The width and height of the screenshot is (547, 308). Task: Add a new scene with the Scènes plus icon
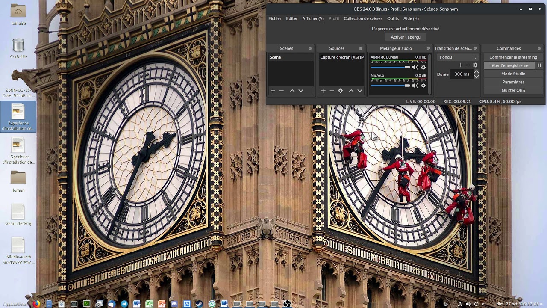(273, 91)
